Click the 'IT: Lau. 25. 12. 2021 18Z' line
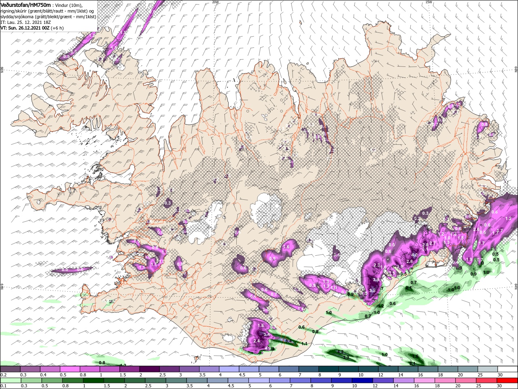Screen dimensions: 518x389 point(25,22)
